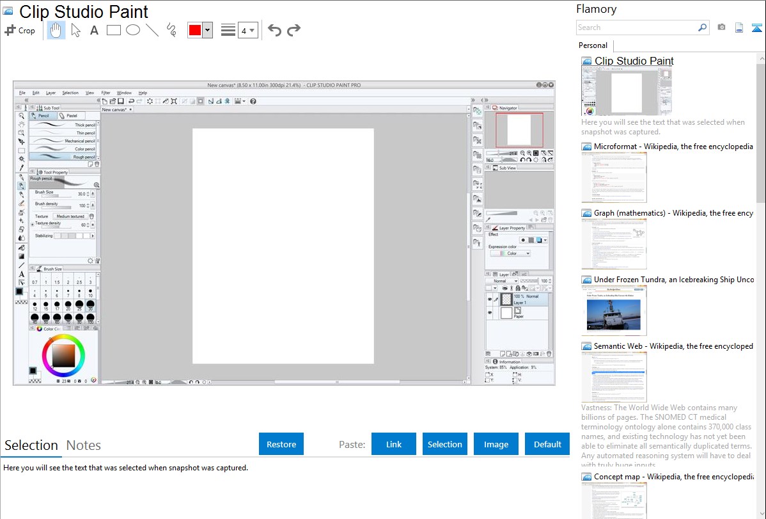Click the Paste Default button
This screenshot has height=519, width=766.
(x=547, y=444)
